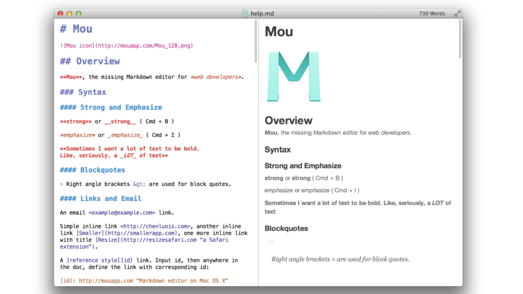523x294 pixels.
Task: Click the help.md document icon in title bar
Action: tap(245, 13)
